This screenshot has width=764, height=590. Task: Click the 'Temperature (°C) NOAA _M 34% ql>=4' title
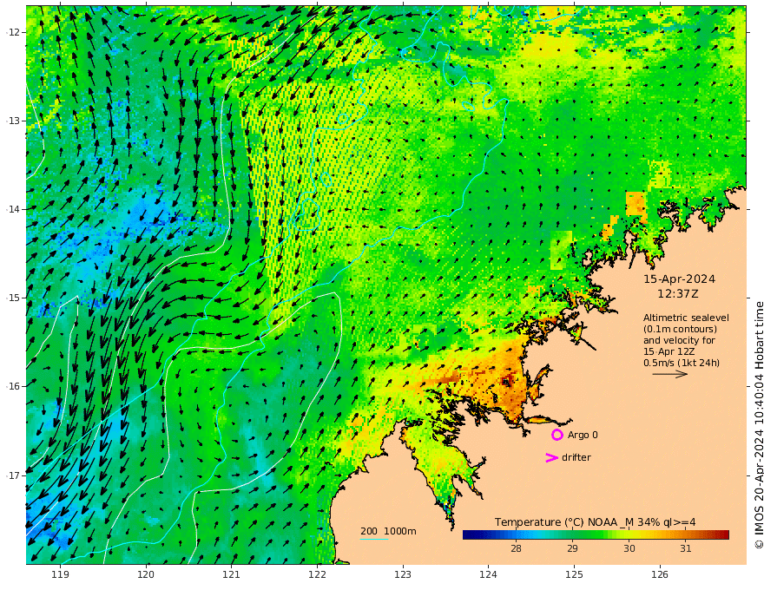pyautogui.click(x=595, y=521)
